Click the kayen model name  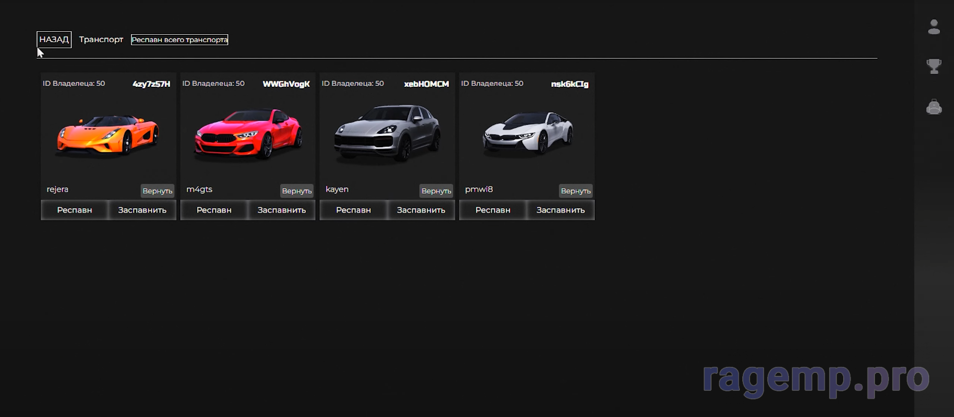click(x=337, y=189)
